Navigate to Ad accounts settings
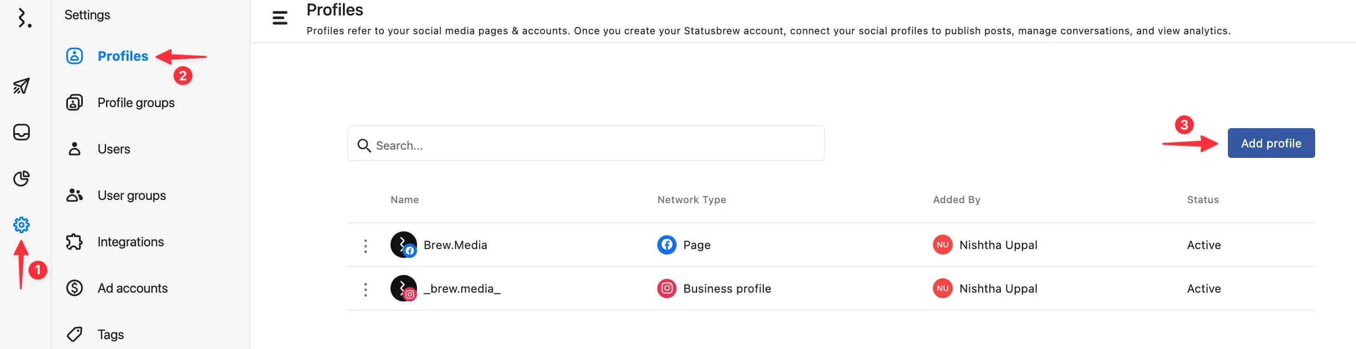Image resolution: width=1356 pixels, height=349 pixels. (133, 288)
